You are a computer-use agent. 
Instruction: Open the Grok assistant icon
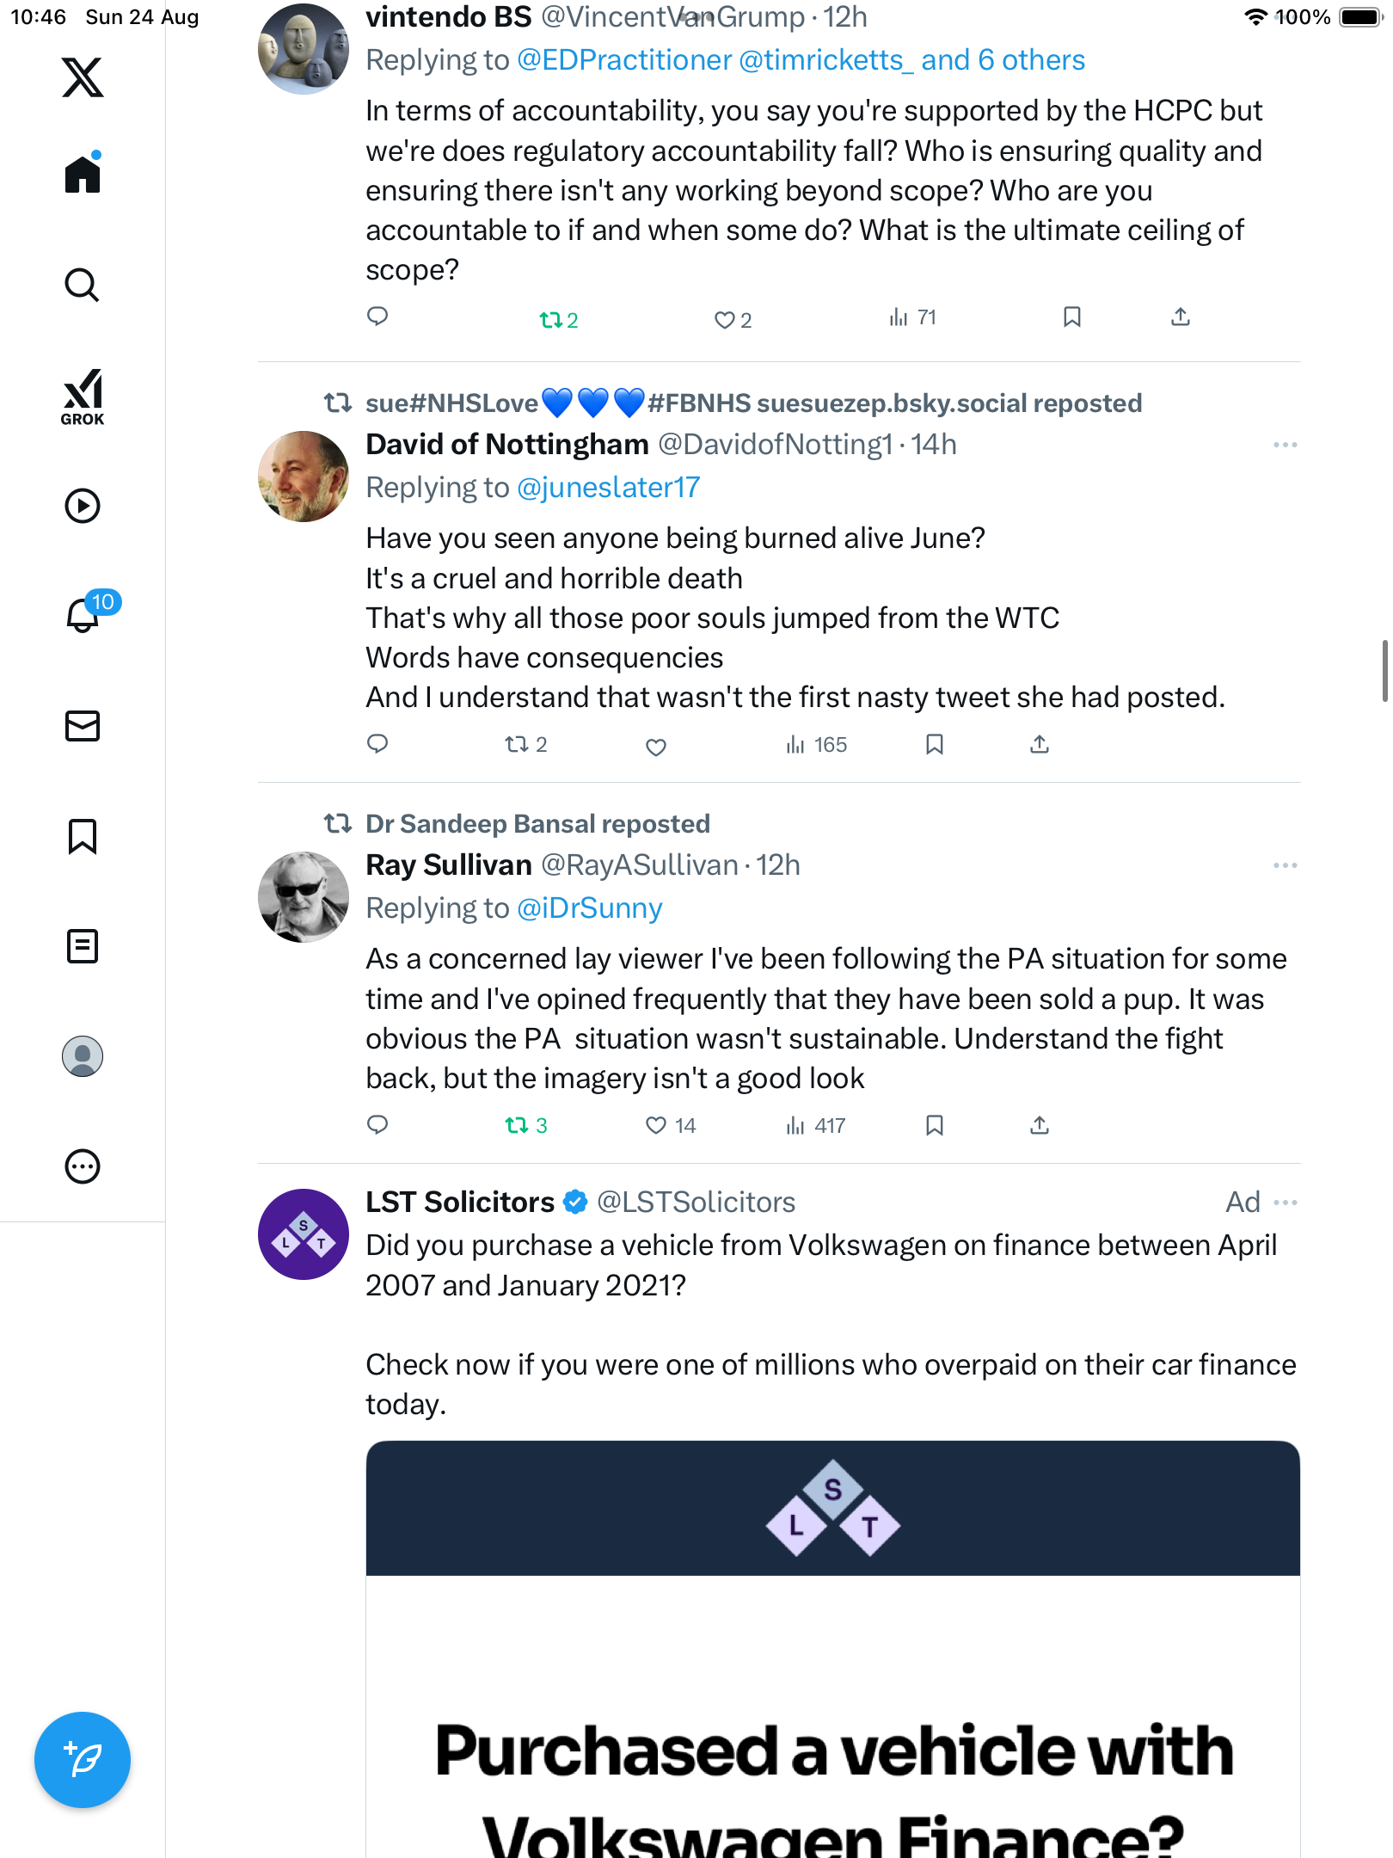pos(83,397)
